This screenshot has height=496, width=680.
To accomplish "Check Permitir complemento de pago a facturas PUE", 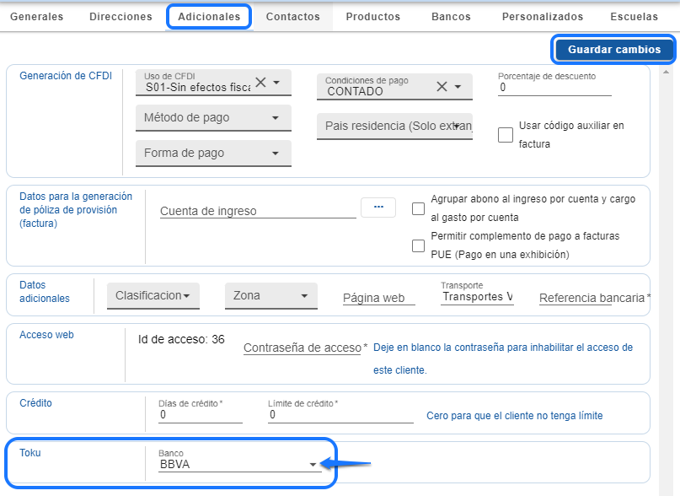I will tap(418, 245).
